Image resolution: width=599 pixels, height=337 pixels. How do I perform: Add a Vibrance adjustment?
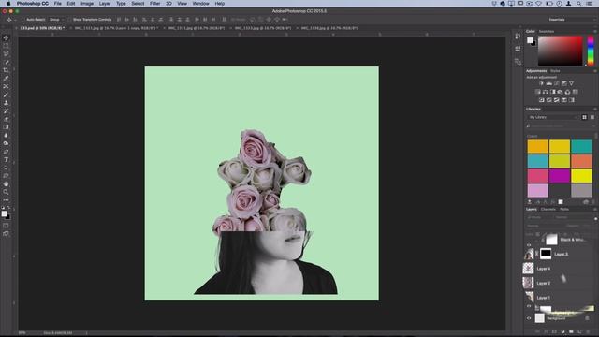point(571,83)
